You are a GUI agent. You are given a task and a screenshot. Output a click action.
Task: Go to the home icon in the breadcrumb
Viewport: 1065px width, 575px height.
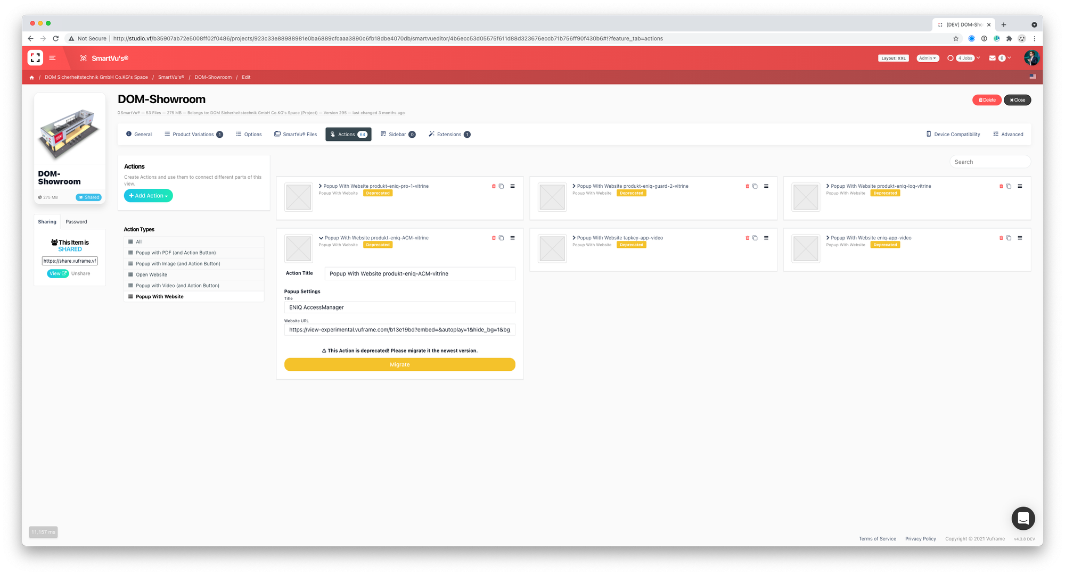pyautogui.click(x=32, y=78)
